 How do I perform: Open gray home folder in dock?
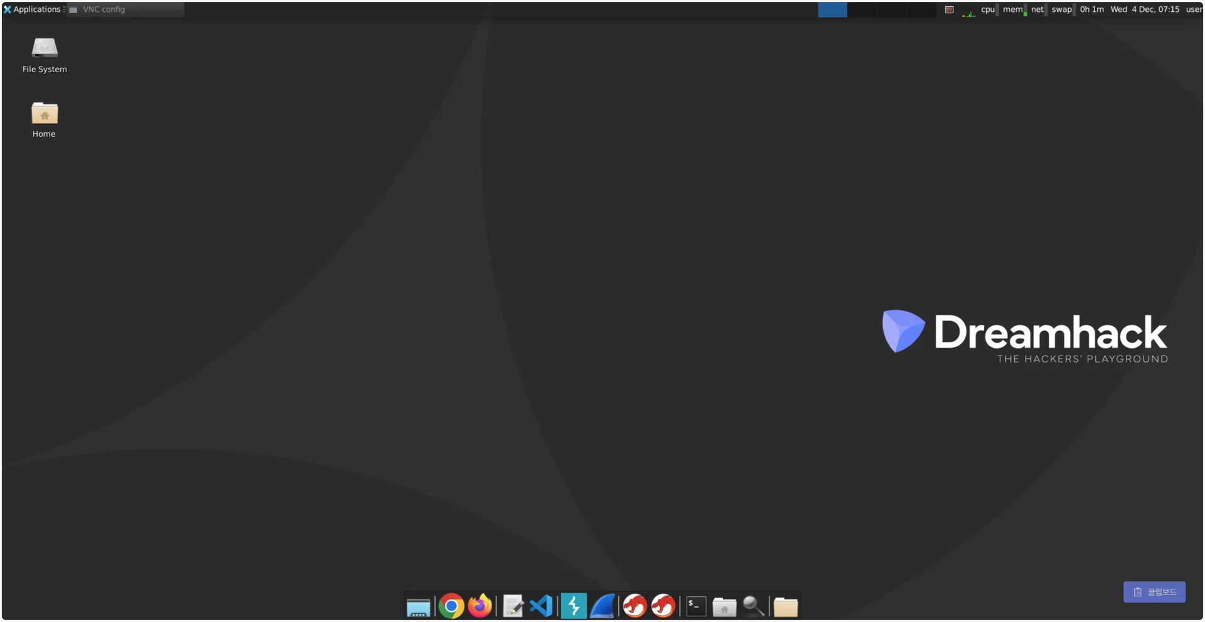coord(724,607)
